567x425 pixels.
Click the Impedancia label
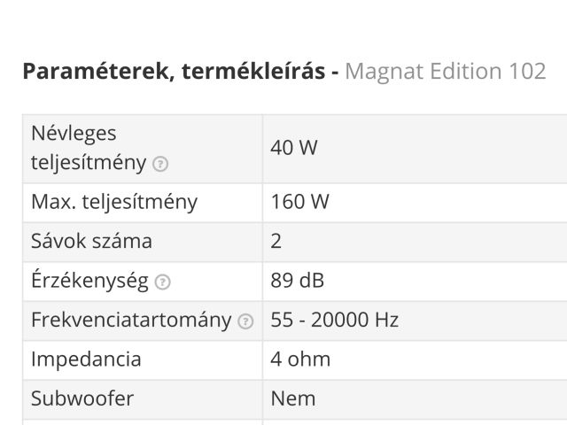[x=86, y=359]
